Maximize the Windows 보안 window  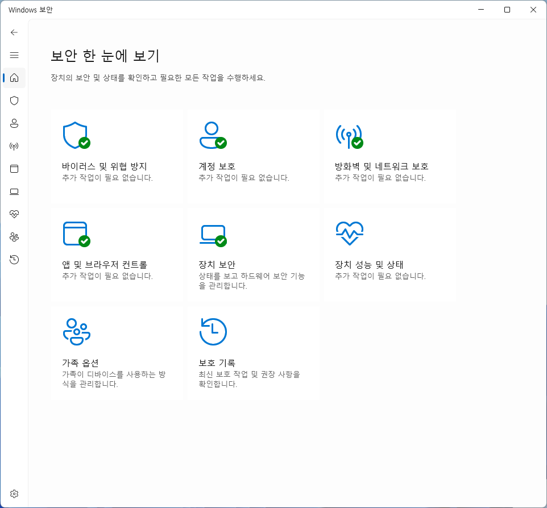tap(507, 10)
